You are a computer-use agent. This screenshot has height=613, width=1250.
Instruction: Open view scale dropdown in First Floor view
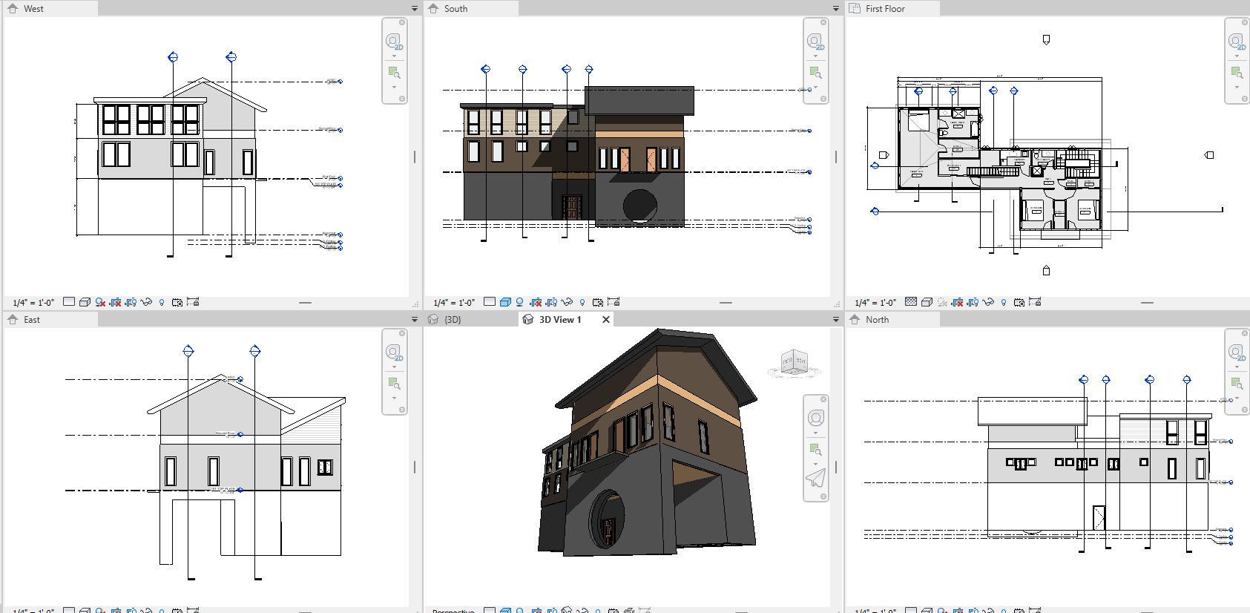(x=875, y=303)
